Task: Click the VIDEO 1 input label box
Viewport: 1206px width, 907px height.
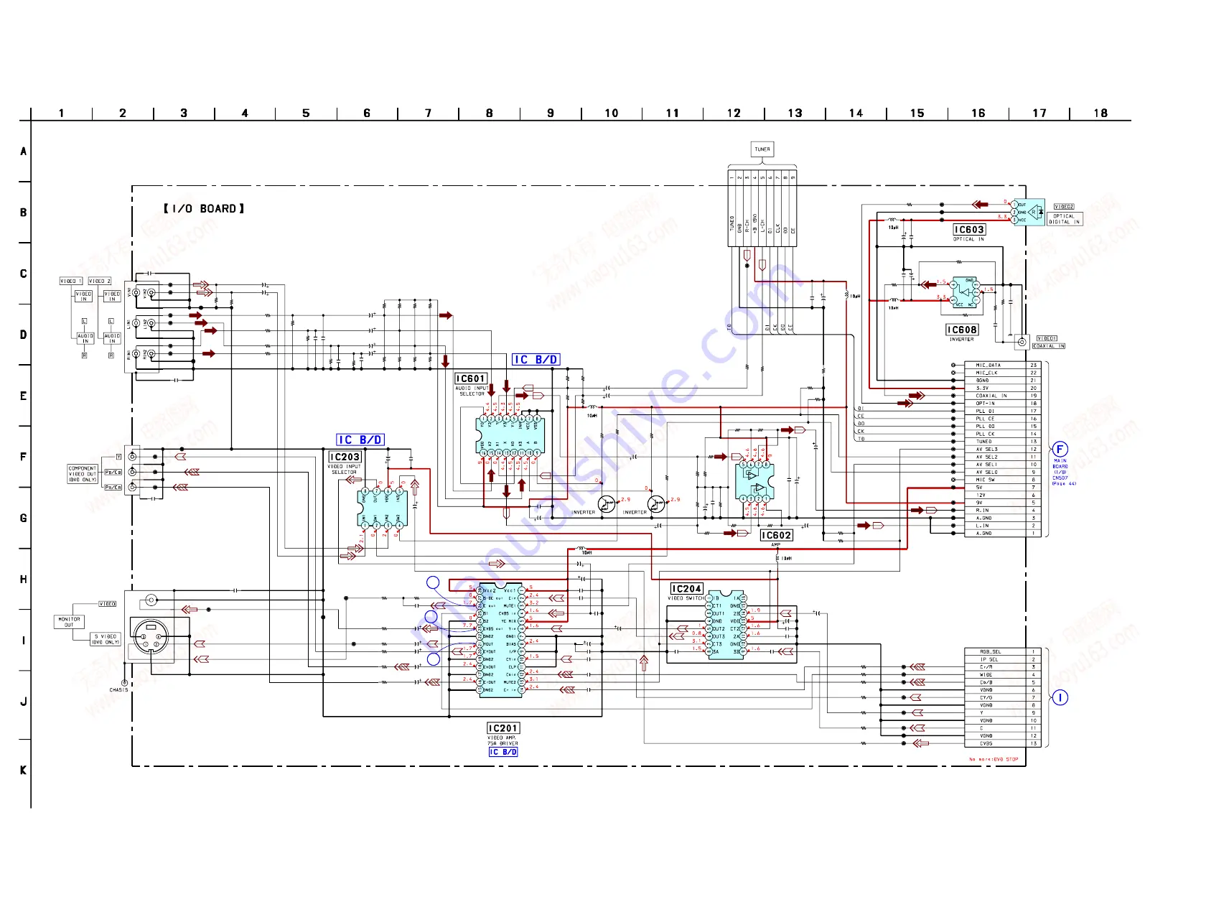Action: pos(70,281)
